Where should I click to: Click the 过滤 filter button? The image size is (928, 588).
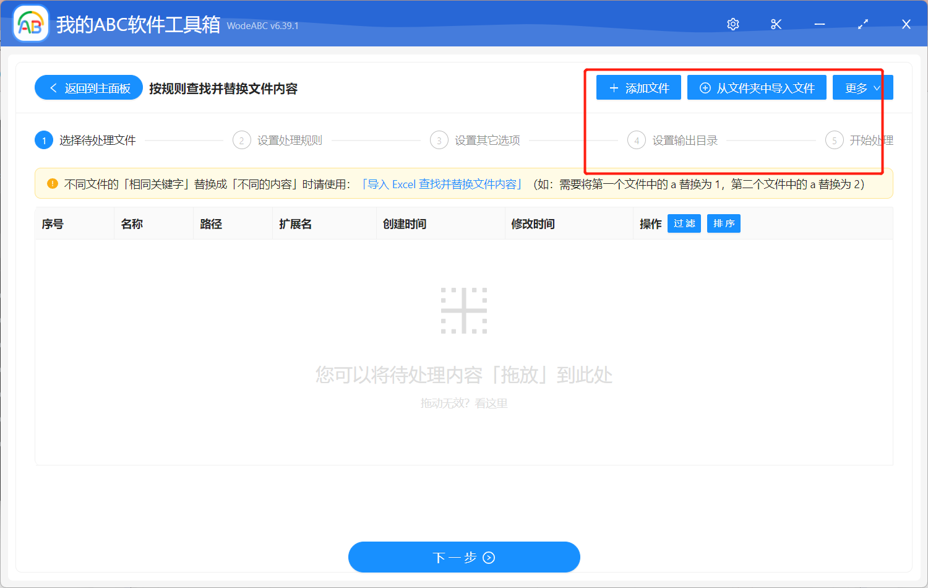(684, 223)
